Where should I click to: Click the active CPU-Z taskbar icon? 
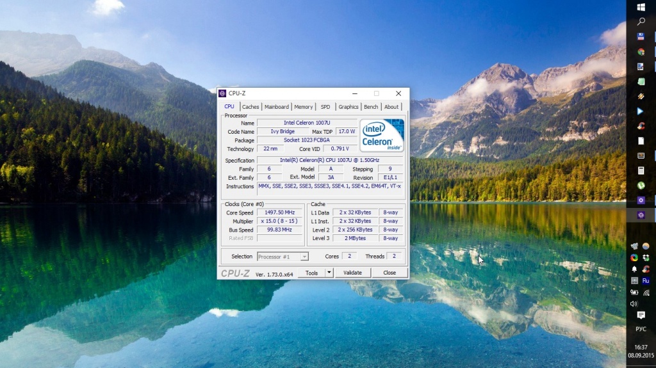(x=641, y=215)
